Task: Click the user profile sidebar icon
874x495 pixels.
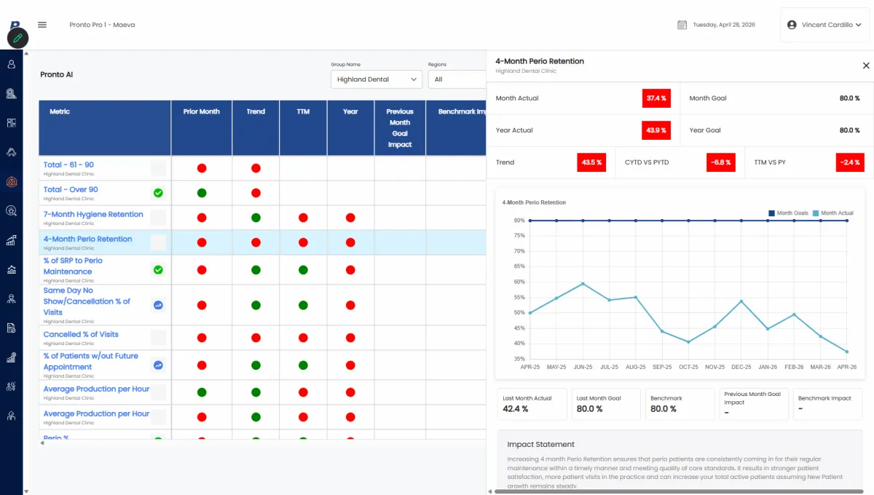Action: coord(12,64)
